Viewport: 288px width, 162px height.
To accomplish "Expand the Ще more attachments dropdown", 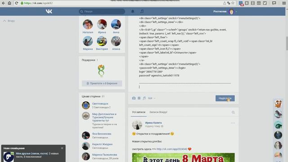I will pos(152,98).
